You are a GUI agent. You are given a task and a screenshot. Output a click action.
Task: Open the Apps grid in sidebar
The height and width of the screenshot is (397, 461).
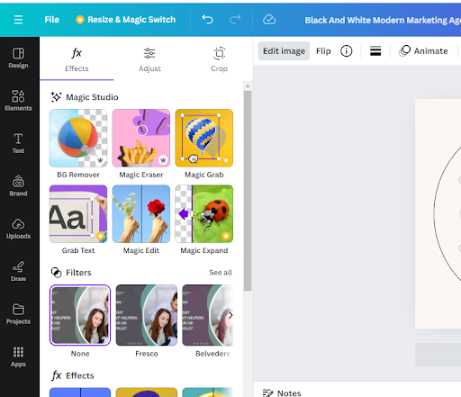(x=18, y=356)
